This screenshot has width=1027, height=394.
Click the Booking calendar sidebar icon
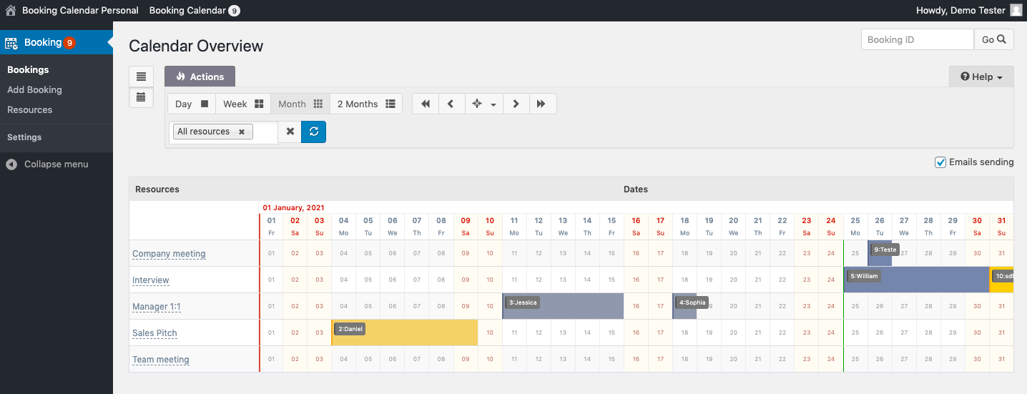pos(11,43)
